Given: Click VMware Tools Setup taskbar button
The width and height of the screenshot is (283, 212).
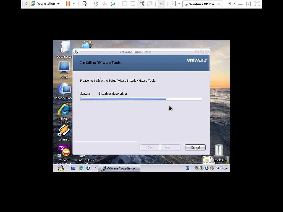Looking at the screenshot, I should point(119,168).
